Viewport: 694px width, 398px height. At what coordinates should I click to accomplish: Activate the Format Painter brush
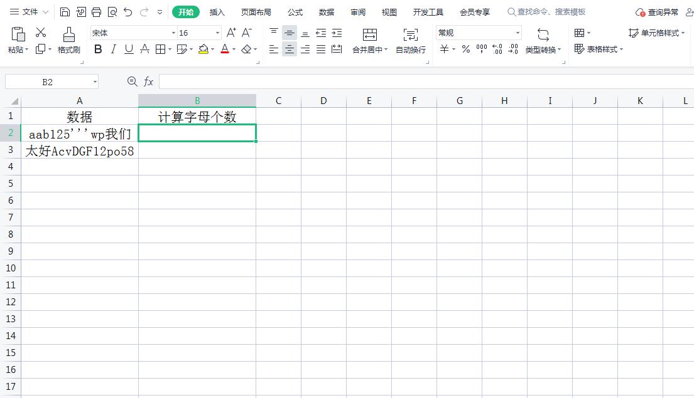coord(68,34)
